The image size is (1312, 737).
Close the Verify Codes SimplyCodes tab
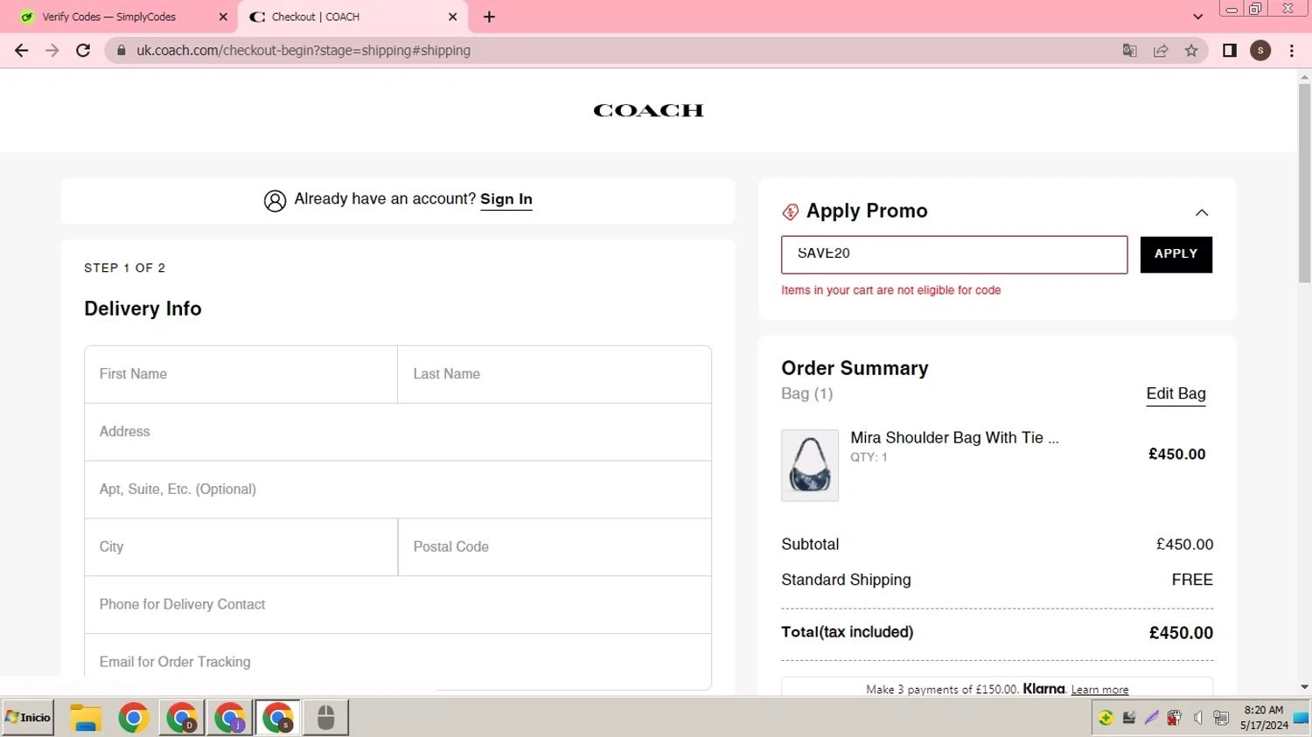tap(223, 17)
